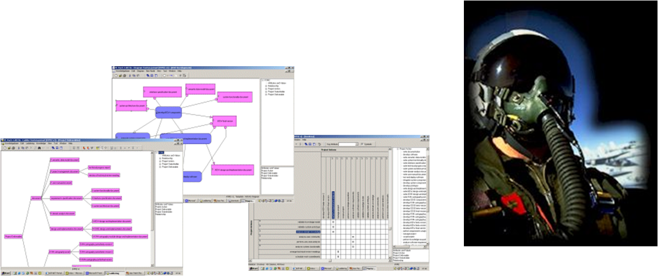Expand 'Project Action' in diagram window tree

pos(266,89)
